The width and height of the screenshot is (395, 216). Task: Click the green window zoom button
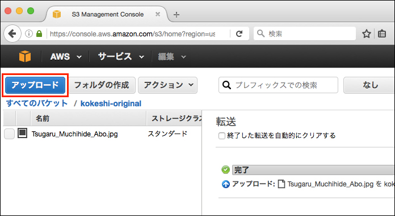(x=31, y=11)
